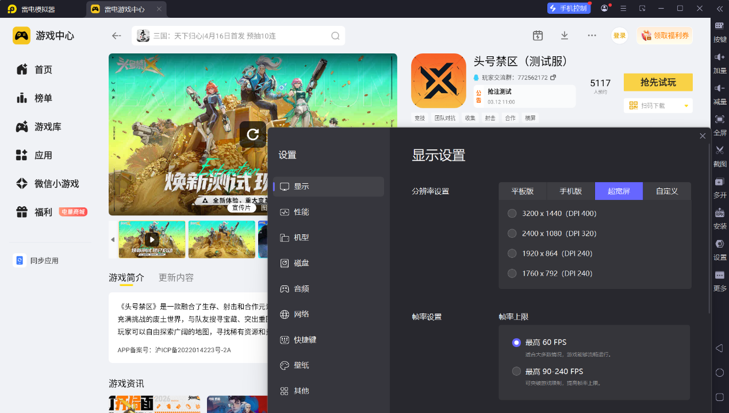729x413 pixels.
Task: Open 更多 more tools in sidebar
Action: click(720, 280)
